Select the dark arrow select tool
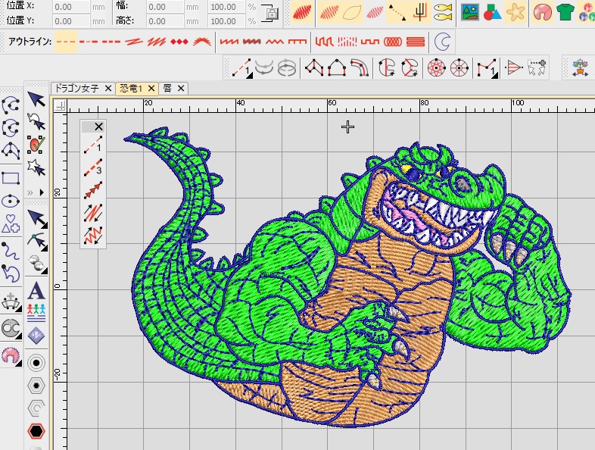 click(x=36, y=99)
